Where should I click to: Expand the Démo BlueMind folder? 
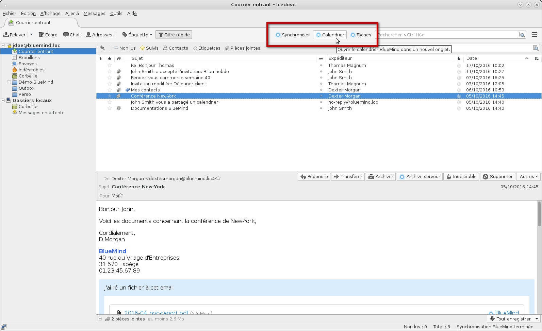(9, 82)
